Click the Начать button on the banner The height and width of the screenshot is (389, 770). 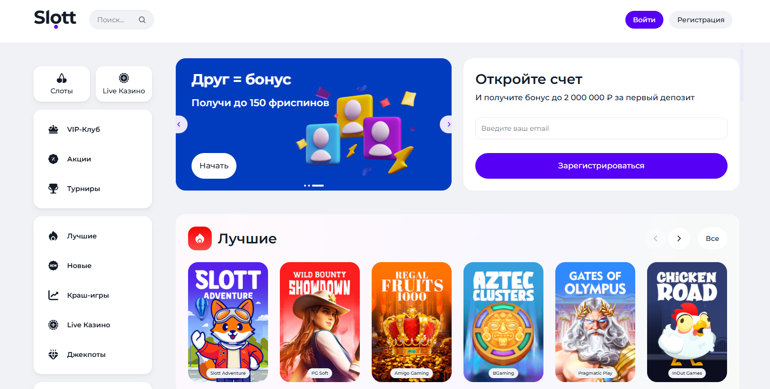coord(214,166)
